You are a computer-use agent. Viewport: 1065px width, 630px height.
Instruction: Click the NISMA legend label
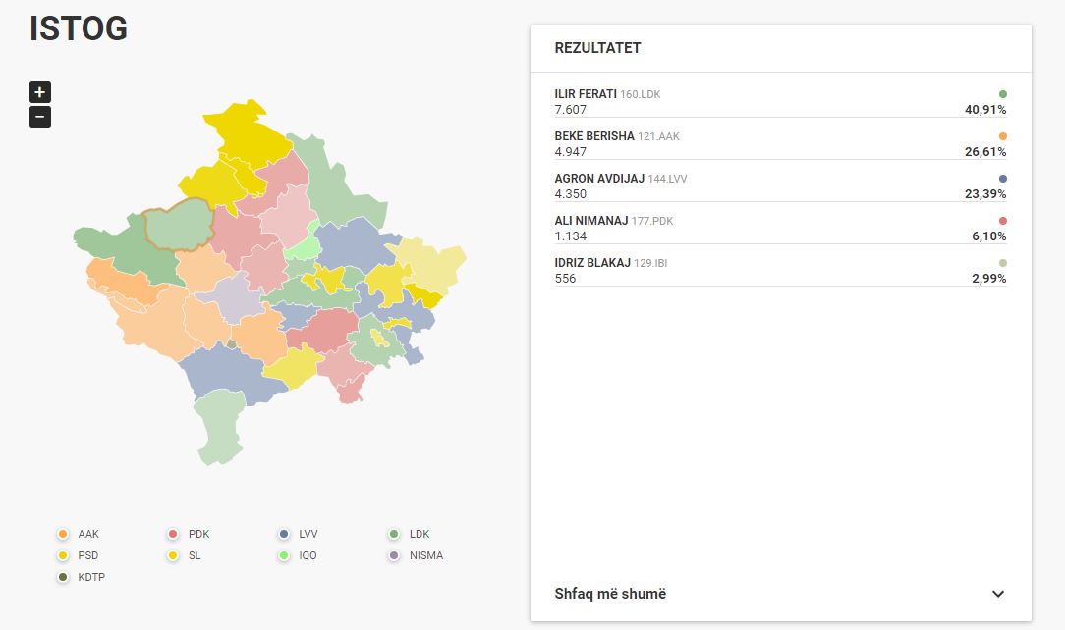426,556
